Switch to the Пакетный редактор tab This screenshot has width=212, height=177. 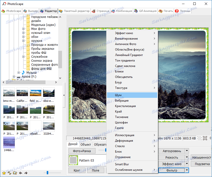74,11
